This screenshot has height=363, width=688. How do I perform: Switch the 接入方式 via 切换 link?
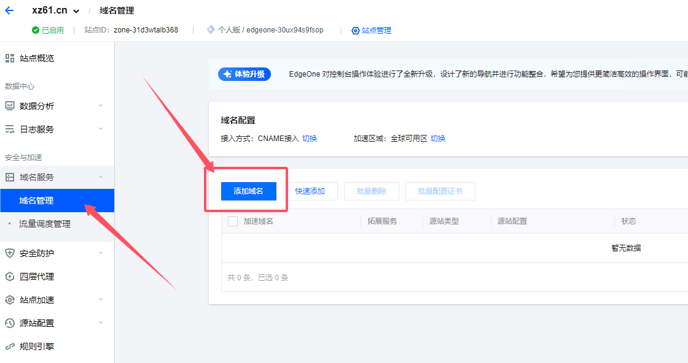coord(310,139)
